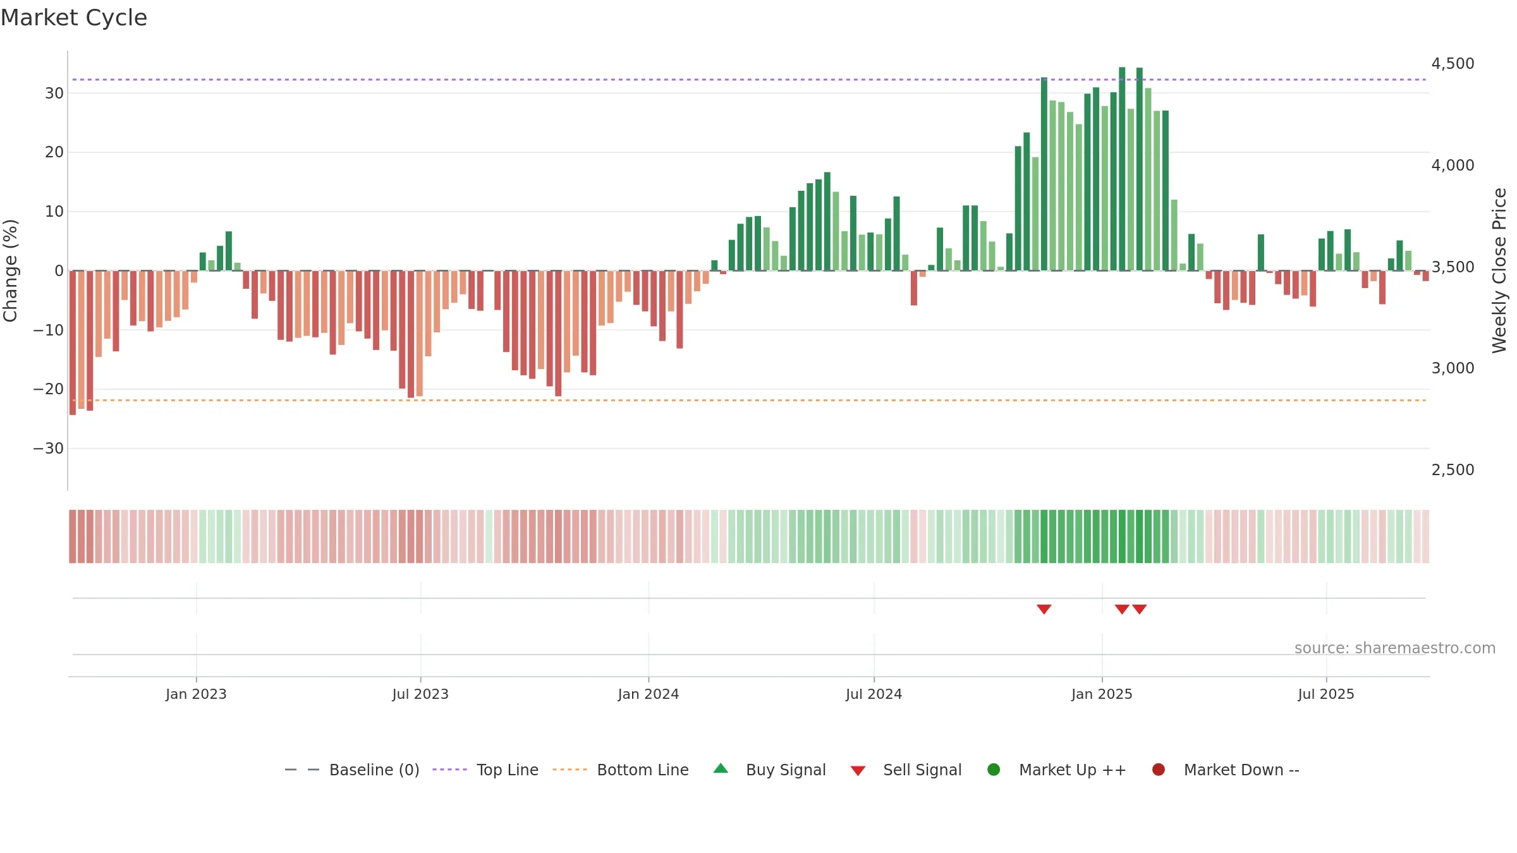This screenshot has width=1517, height=853.
Task: Toggle the Buy Signal legend entry
Action: point(769,770)
